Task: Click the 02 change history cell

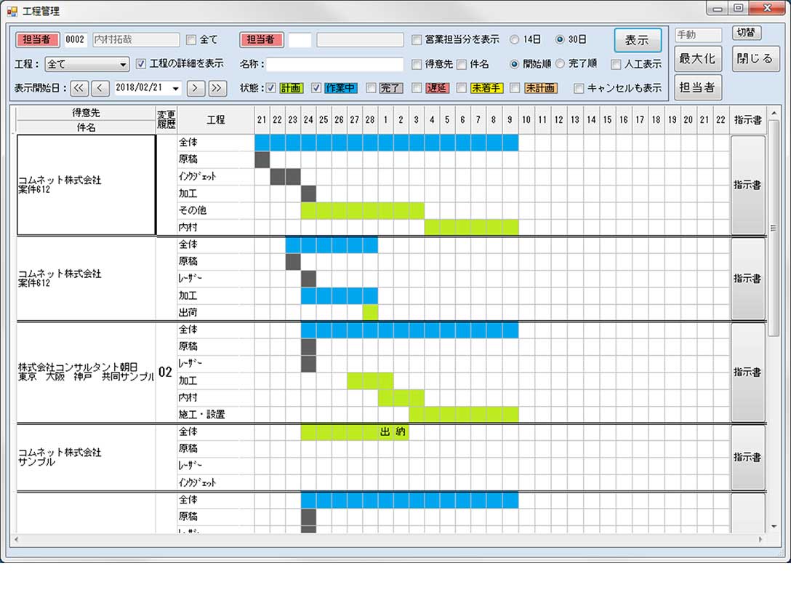Action: click(x=166, y=373)
